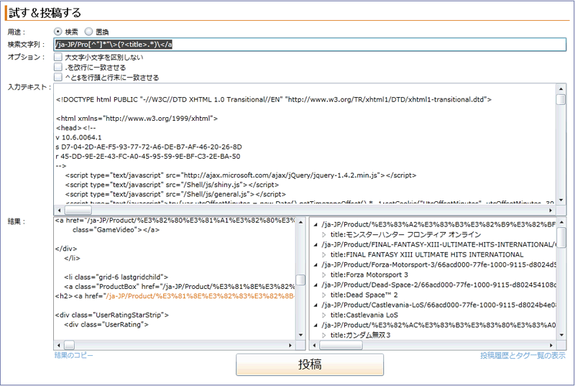Click the input text horizontal scrollbar thumb
The width and height of the screenshot is (575, 386).
(x=78, y=211)
